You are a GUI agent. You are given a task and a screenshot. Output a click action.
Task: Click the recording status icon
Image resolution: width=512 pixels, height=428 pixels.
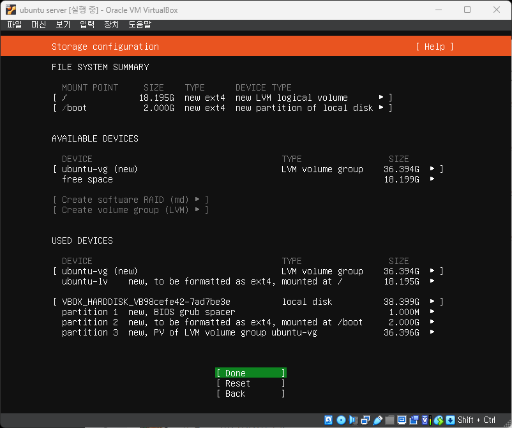414,420
